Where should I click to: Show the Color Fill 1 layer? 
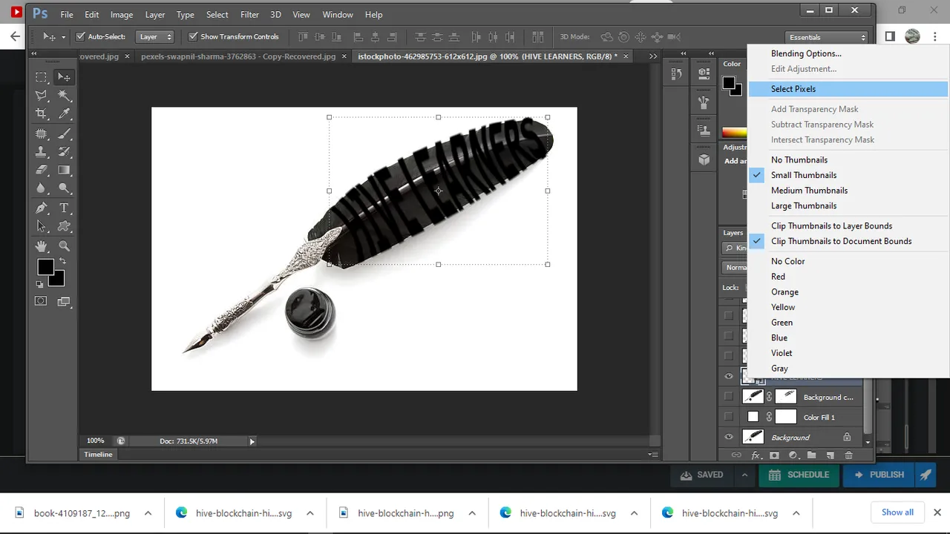729,417
